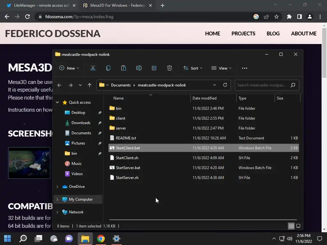This screenshot has height=245, width=327.
Task: Click the Rename icon in Explorer toolbar
Action: point(139,68)
